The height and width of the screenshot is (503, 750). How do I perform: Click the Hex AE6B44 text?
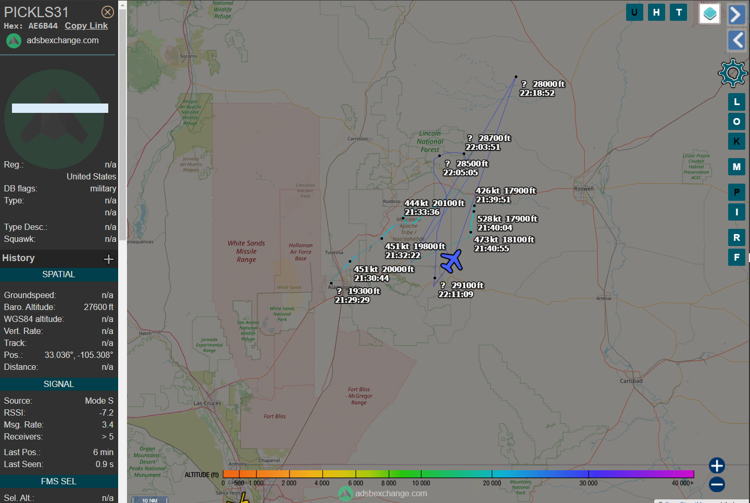tap(31, 26)
